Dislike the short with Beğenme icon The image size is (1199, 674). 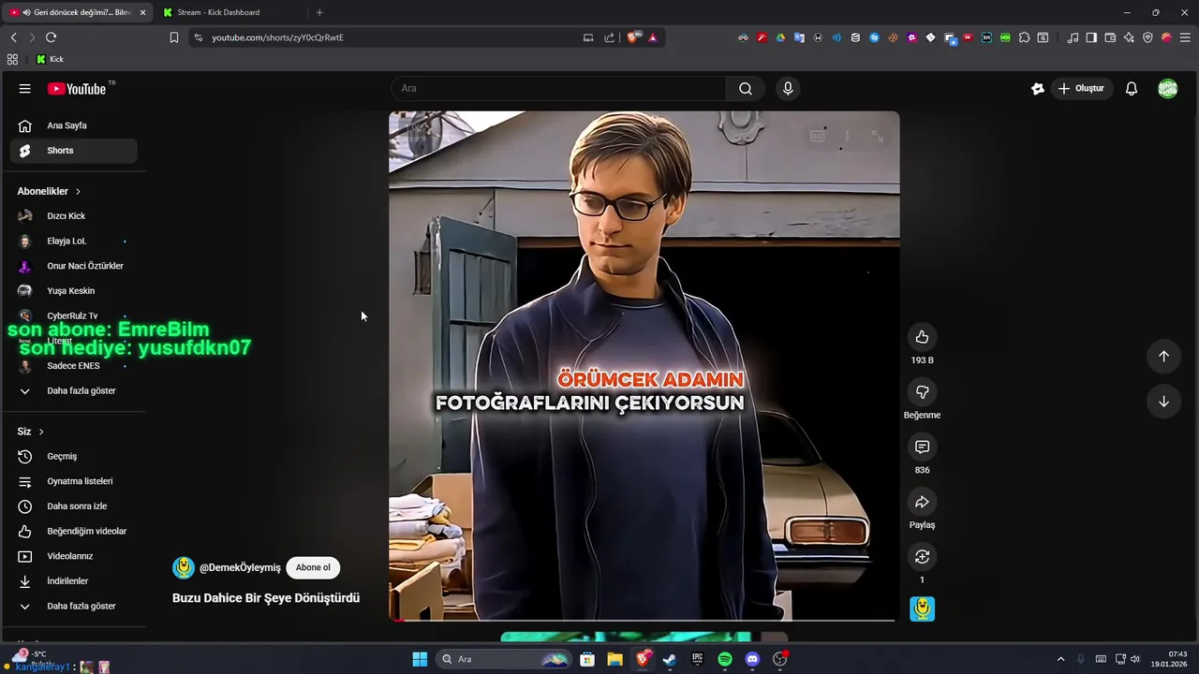pyautogui.click(x=922, y=392)
